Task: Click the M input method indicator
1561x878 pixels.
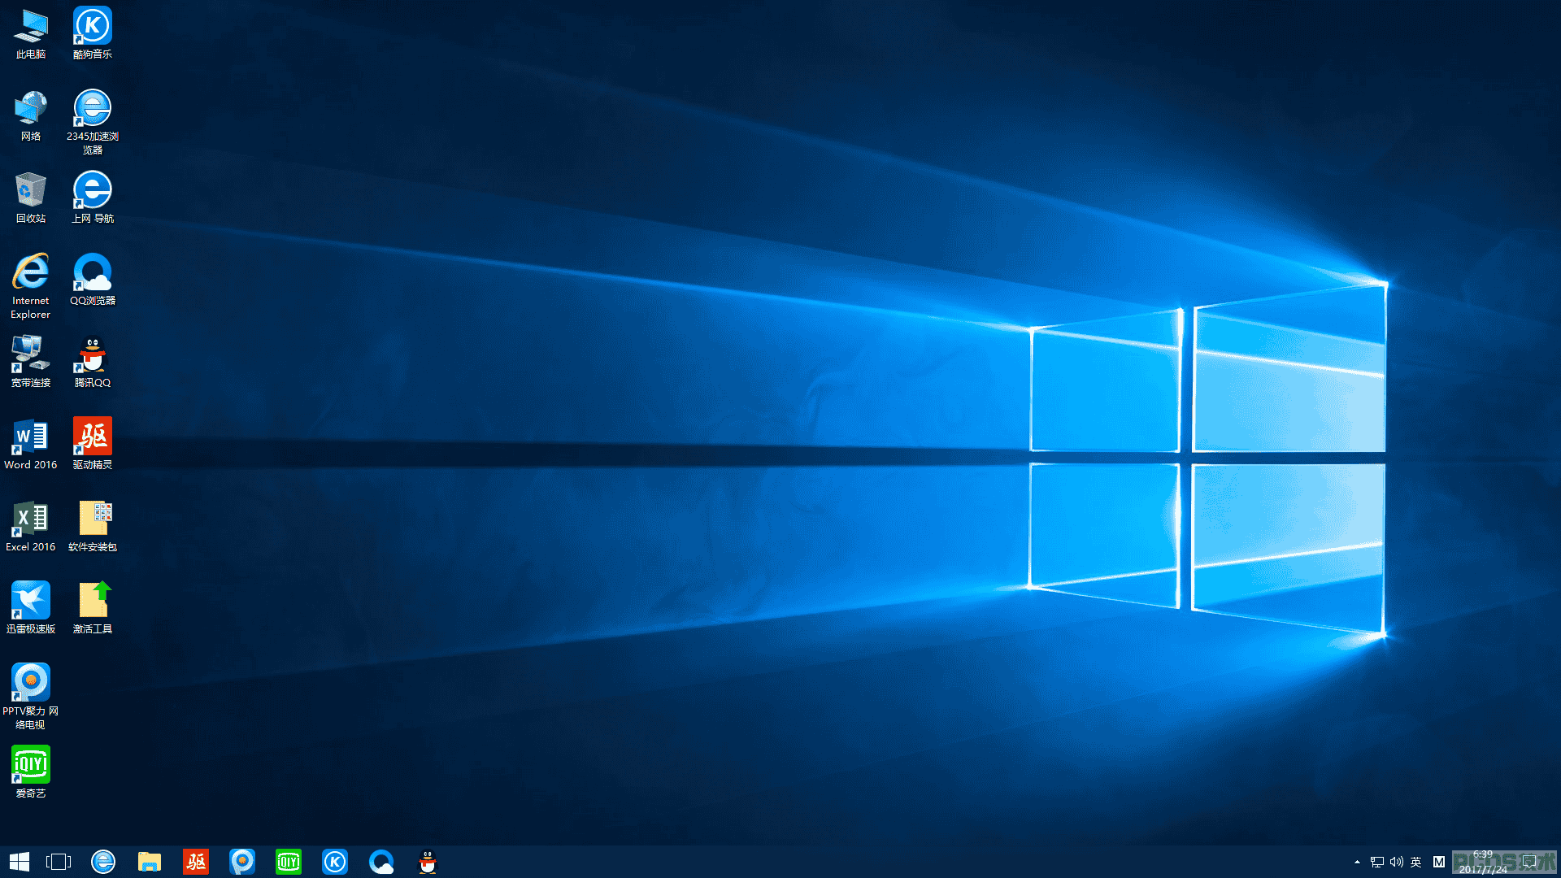Action: pos(1439,862)
